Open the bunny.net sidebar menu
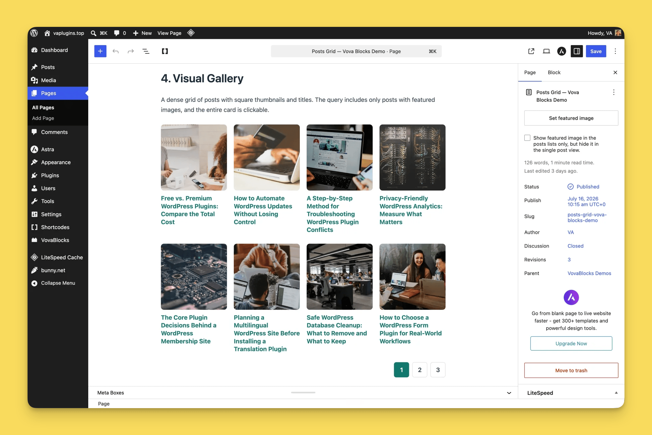This screenshot has height=435, width=652. [x=53, y=270]
